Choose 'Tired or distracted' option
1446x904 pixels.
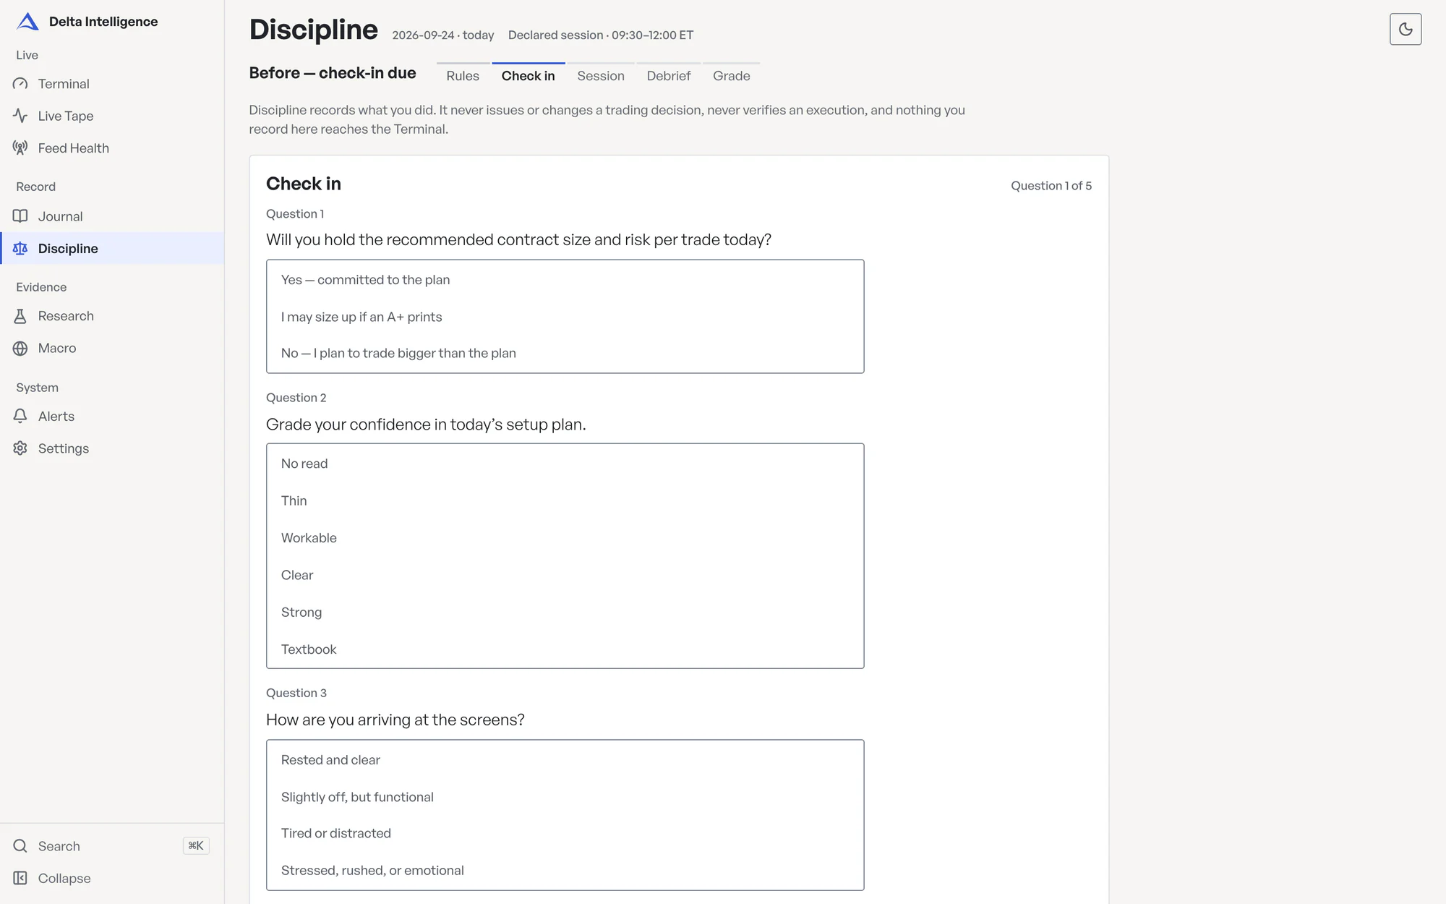click(x=565, y=833)
